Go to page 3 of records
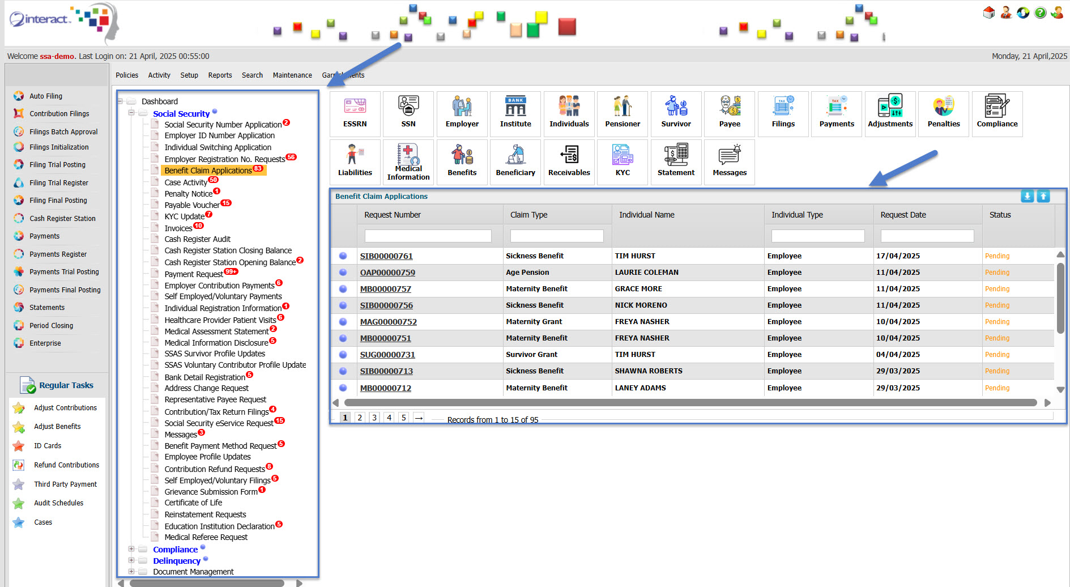Screen dimensions: 1070x587 click(x=374, y=418)
